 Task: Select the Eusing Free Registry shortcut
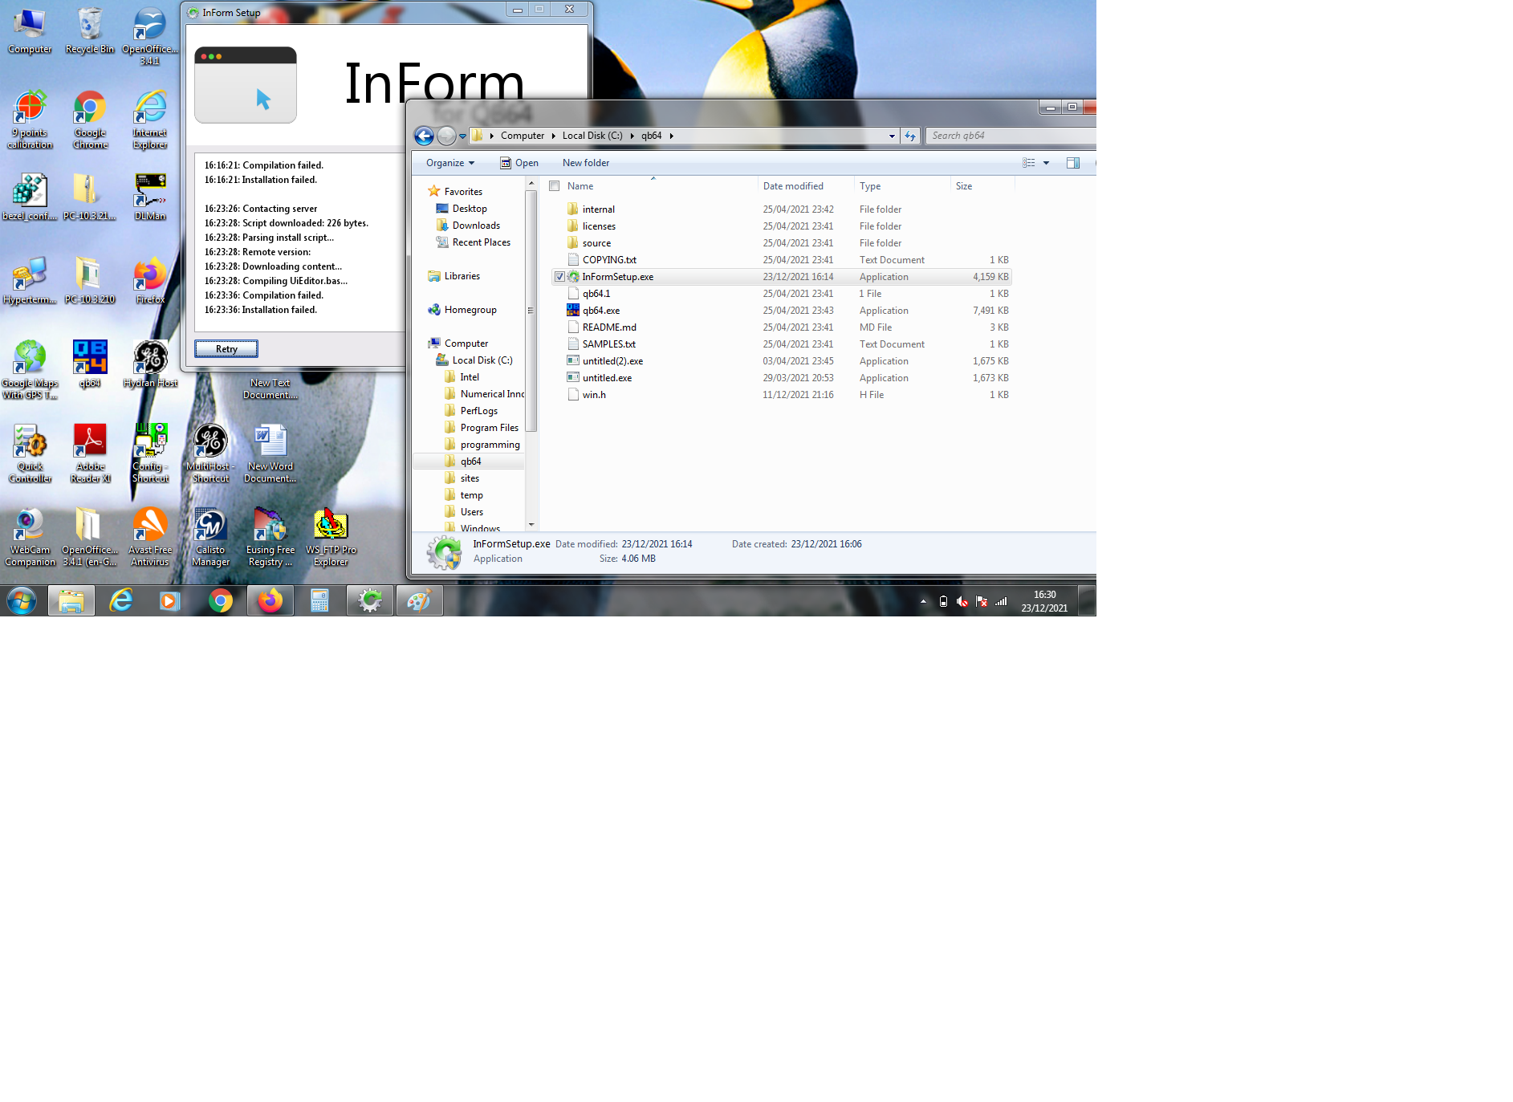pyautogui.click(x=270, y=537)
